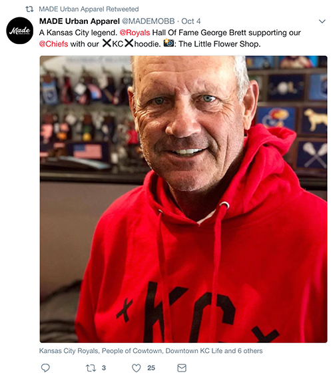Open the MADE profile avatar
The image size is (333, 377).
point(20,31)
